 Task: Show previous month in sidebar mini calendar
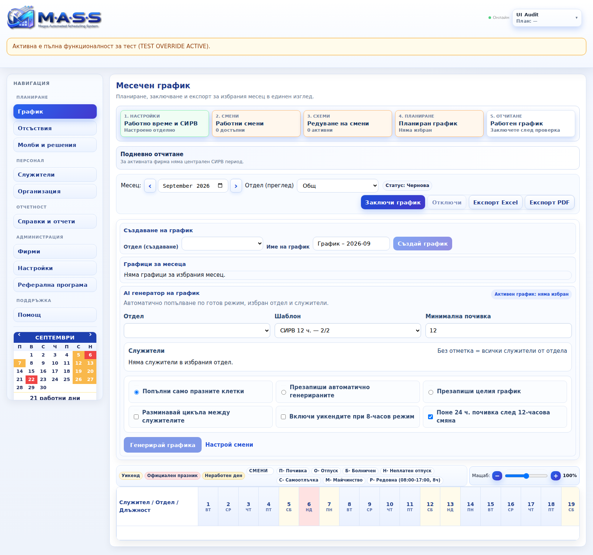[x=19, y=335]
